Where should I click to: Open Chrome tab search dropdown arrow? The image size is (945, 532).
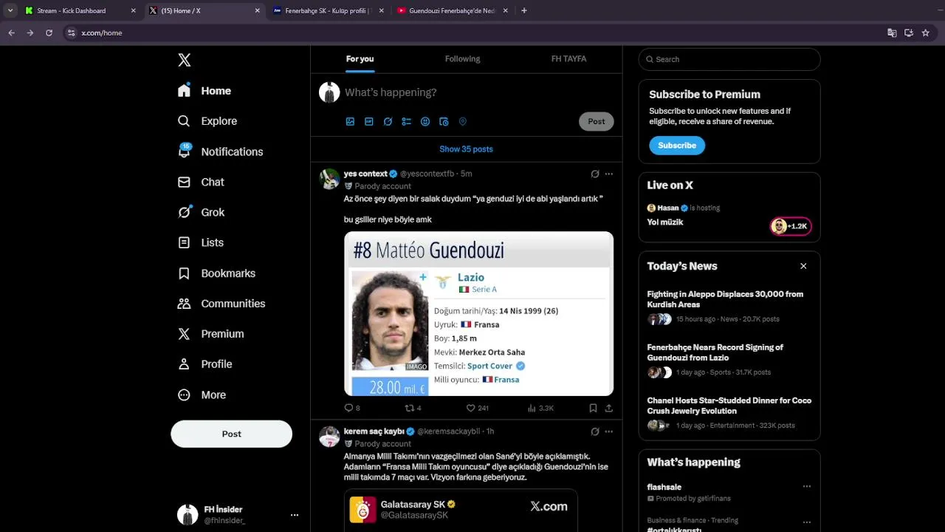click(10, 10)
